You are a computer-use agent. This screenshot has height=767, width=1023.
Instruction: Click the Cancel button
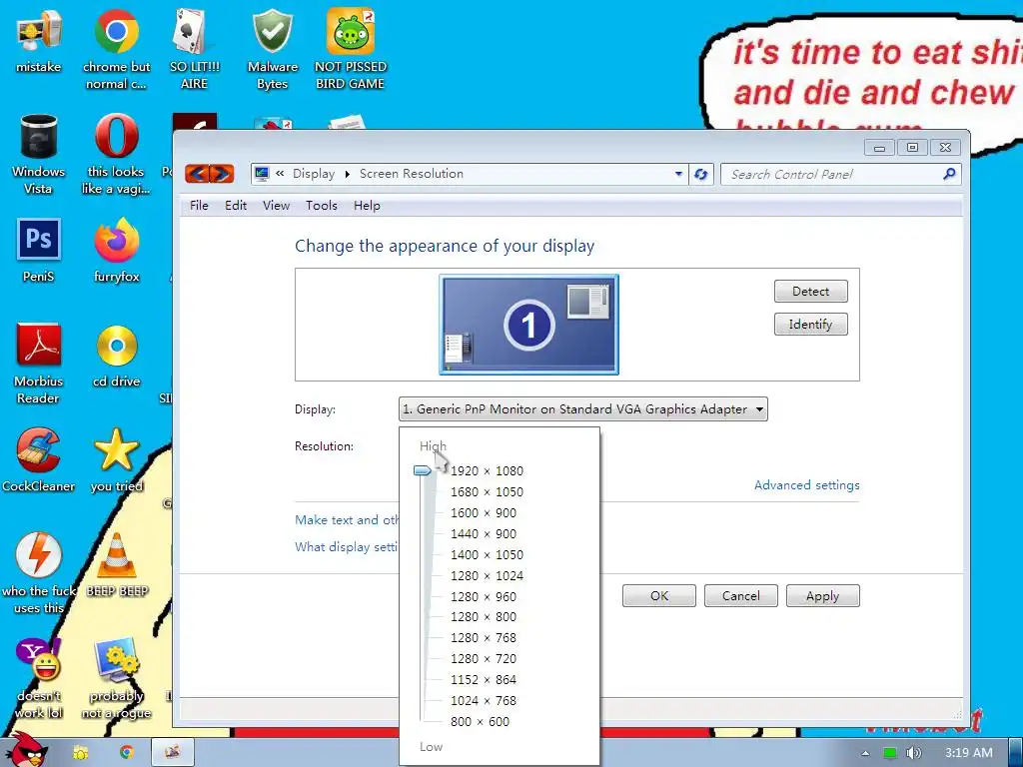[x=740, y=595]
